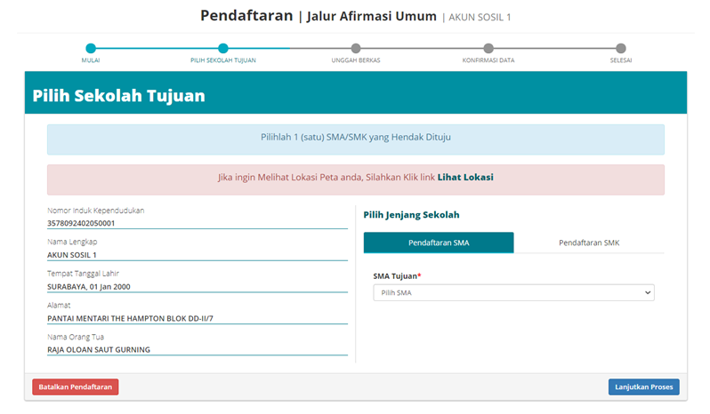Click the Alamat field PANTAI MENTARI
710x414 pixels.
click(x=198, y=318)
